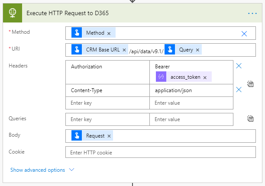The height and width of the screenshot is (186, 265).
Task: Click the Queries Enter key field
Action: [x=107, y=119]
